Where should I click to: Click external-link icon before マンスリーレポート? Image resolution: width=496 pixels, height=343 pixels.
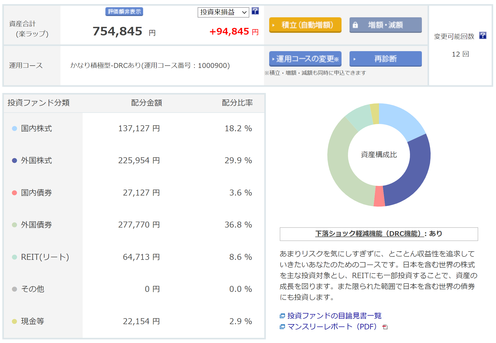282,327
